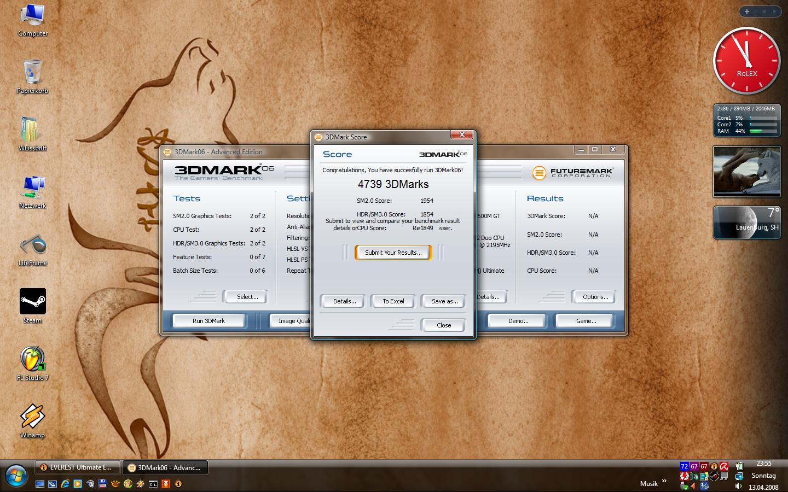This screenshot has width=788, height=492.
Task: Select the Steam desktop shortcut
Action: pos(33,306)
